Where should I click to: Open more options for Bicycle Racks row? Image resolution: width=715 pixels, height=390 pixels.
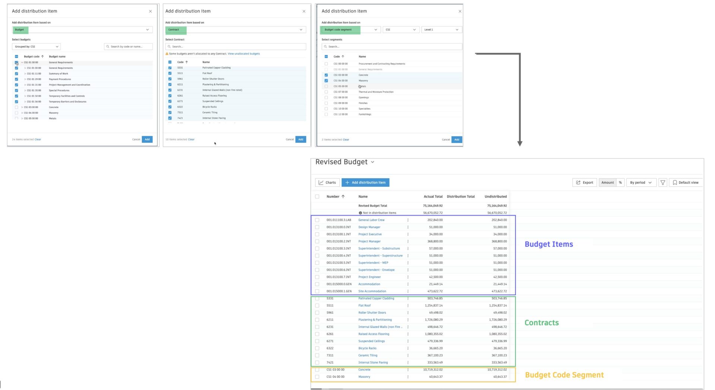[x=408, y=348]
